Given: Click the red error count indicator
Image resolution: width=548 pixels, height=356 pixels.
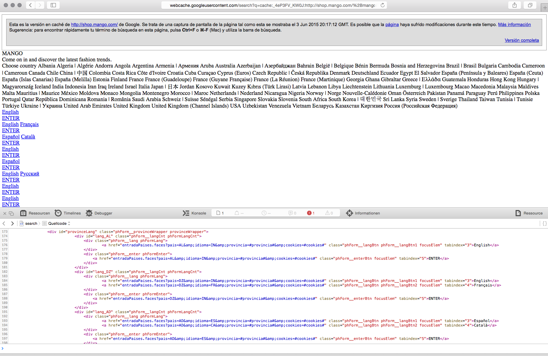Looking at the screenshot, I should point(310,213).
